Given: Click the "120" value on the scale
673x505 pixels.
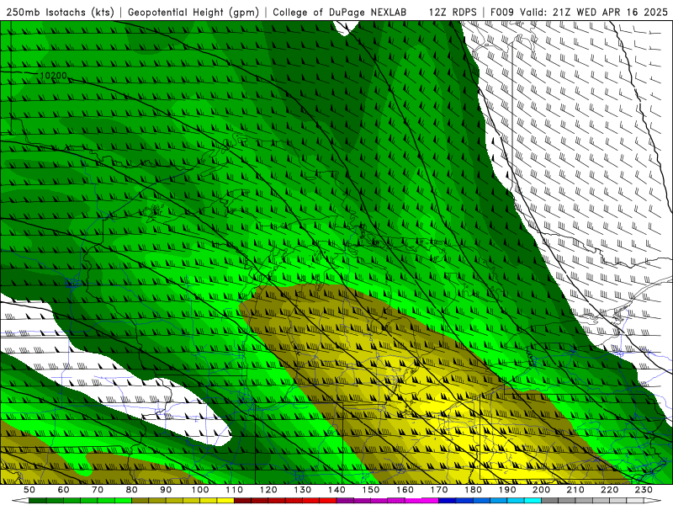Looking at the screenshot, I should [x=268, y=490].
